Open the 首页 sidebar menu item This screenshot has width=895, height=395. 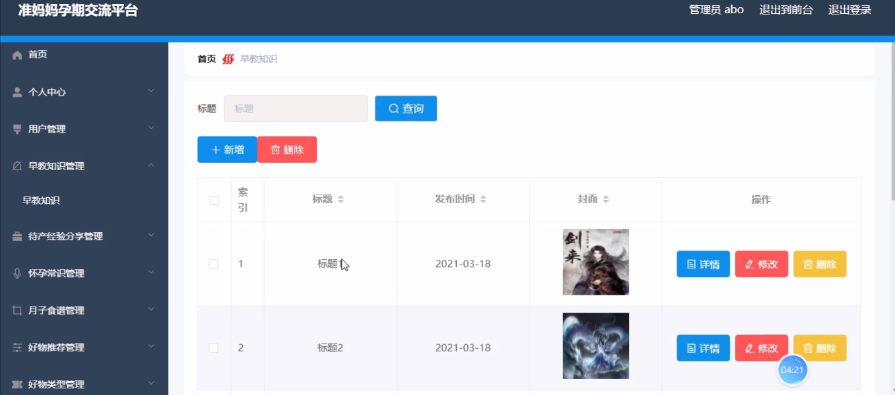[x=84, y=55]
